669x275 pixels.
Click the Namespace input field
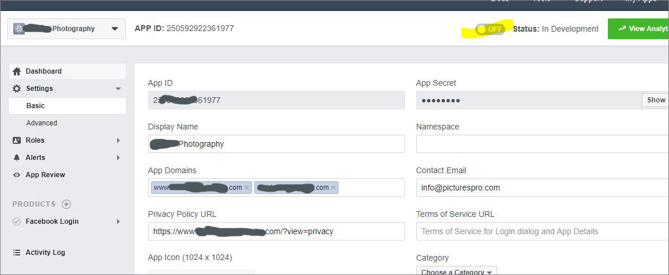point(543,144)
